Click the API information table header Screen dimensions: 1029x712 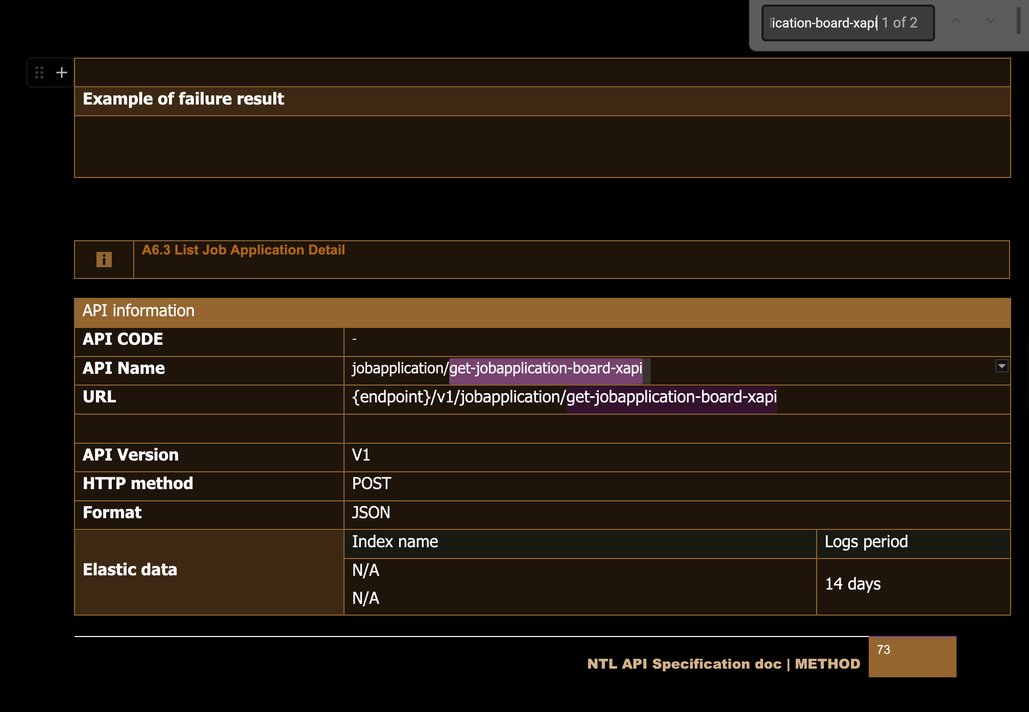tap(138, 311)
